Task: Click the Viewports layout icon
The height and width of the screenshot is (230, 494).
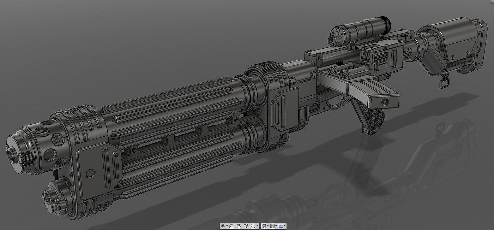Action: pos(281,226)
